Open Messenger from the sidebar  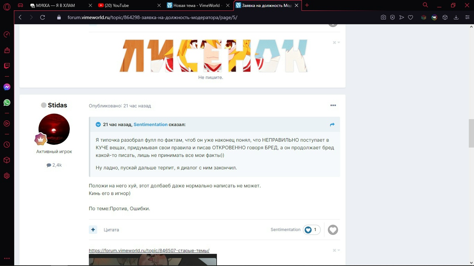[x=7, y=87]
